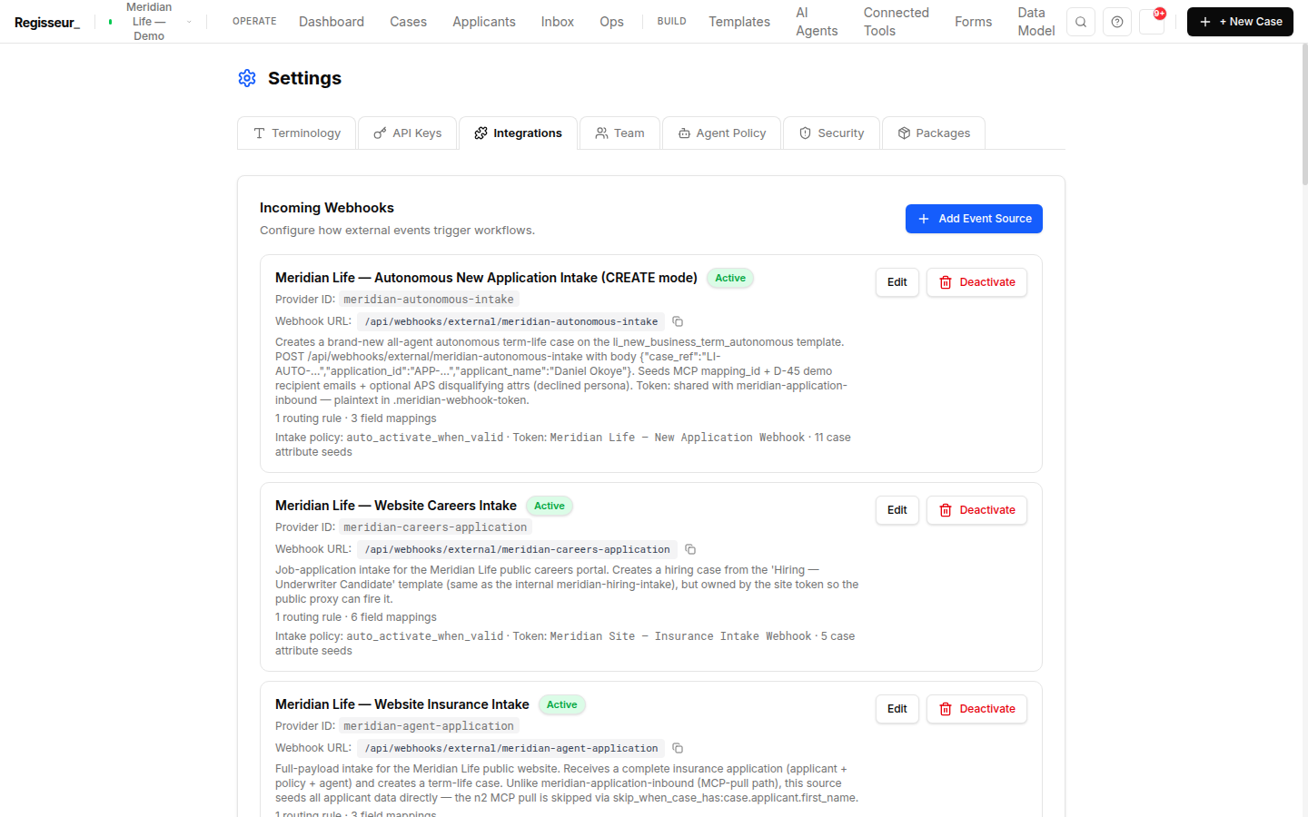Open AI Agents nav item
The height and width of the screenshot is (817, 1308).
click(x=817, y=22)
